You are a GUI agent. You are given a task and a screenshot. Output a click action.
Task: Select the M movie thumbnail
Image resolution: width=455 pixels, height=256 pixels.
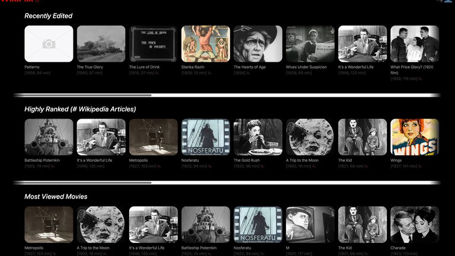point(310,224)
